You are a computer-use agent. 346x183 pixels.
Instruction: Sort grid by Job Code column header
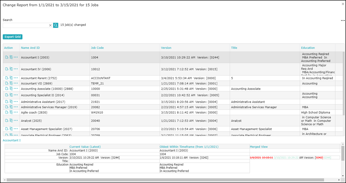pos(97,48)
